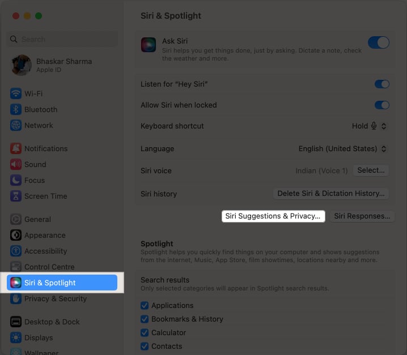Screen dimensions: 407x355
Task: Disable Listen for "Hey Siri" switch
Action: 382,84
